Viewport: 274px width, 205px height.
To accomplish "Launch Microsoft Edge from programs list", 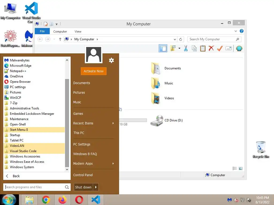I will pyautogui.click(x=34, y=66).
